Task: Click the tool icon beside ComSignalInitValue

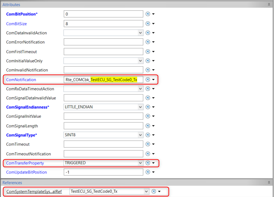Action: (148, 116)
